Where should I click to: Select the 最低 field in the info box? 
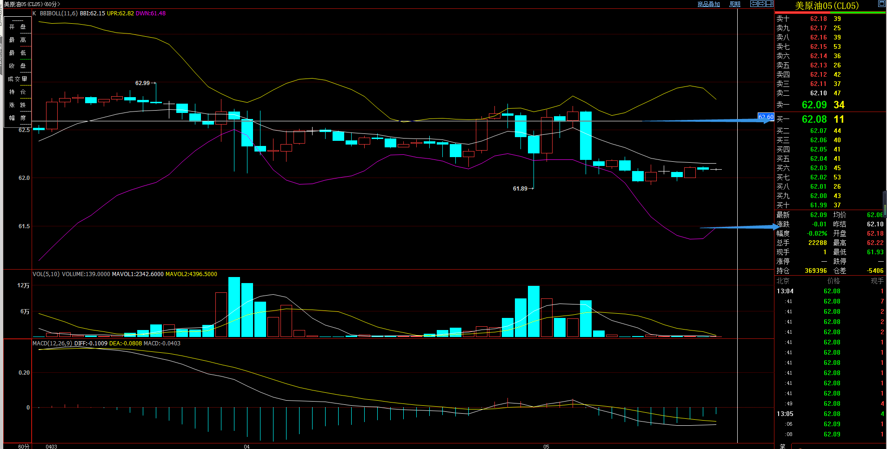pos(18,53)
